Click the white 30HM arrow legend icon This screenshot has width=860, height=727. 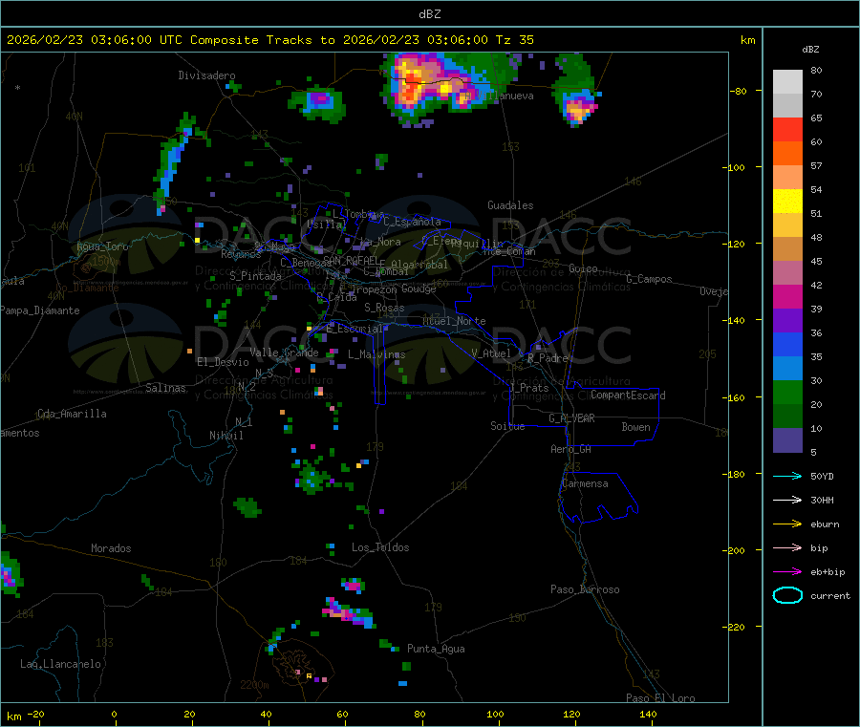(x=787, y=500)
